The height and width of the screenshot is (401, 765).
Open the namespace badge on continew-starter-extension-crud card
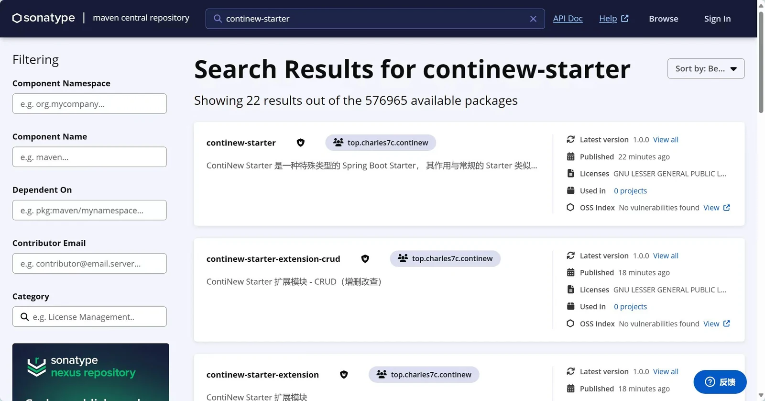(445, 258)
